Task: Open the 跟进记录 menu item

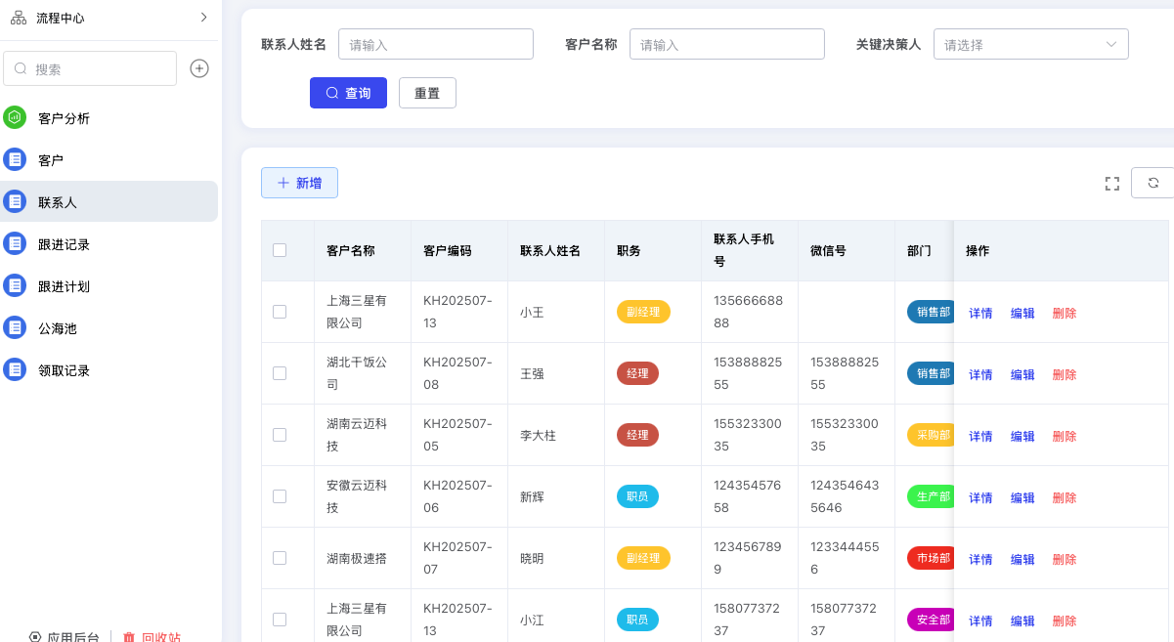Action: tap(109, 244)
